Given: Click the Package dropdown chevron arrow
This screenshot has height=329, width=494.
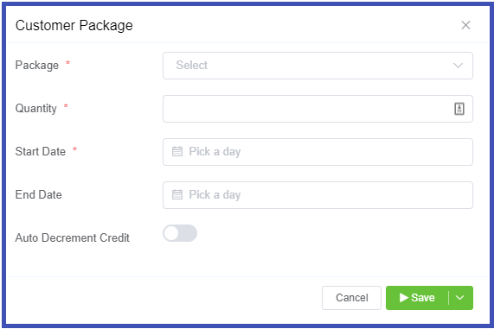Looking at the screenshot, I should [458, 66].
